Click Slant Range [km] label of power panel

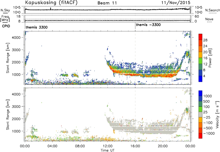[8, 58]
